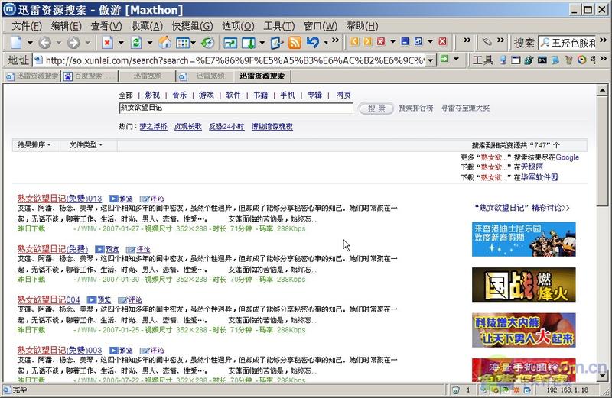Go back with the Back arrow icon
Viewport: 612px width, 398px height.
45,42
